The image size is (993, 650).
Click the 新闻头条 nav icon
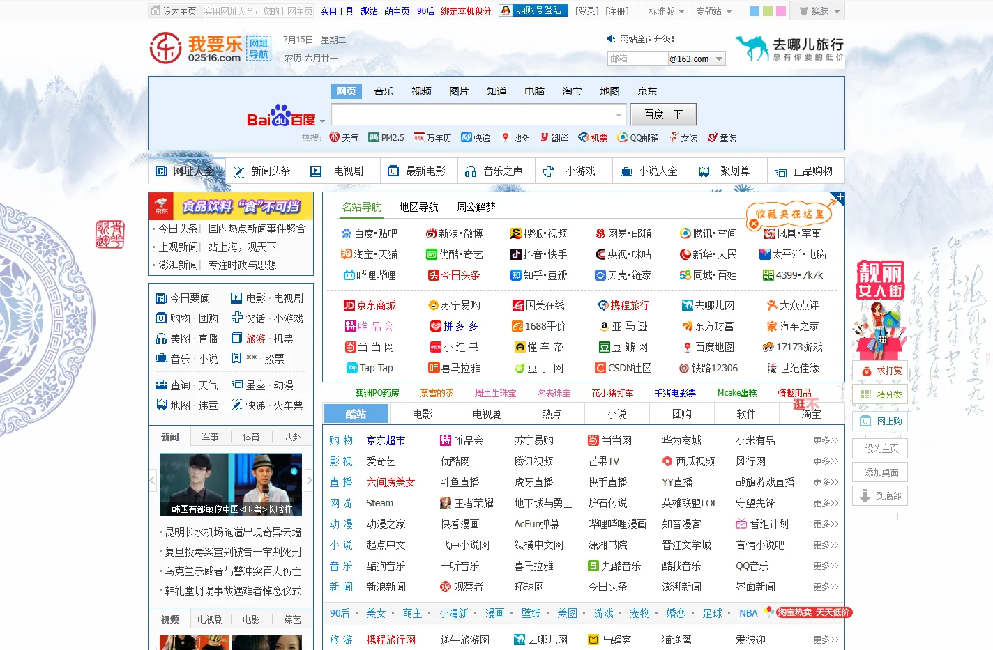[238, 171]
